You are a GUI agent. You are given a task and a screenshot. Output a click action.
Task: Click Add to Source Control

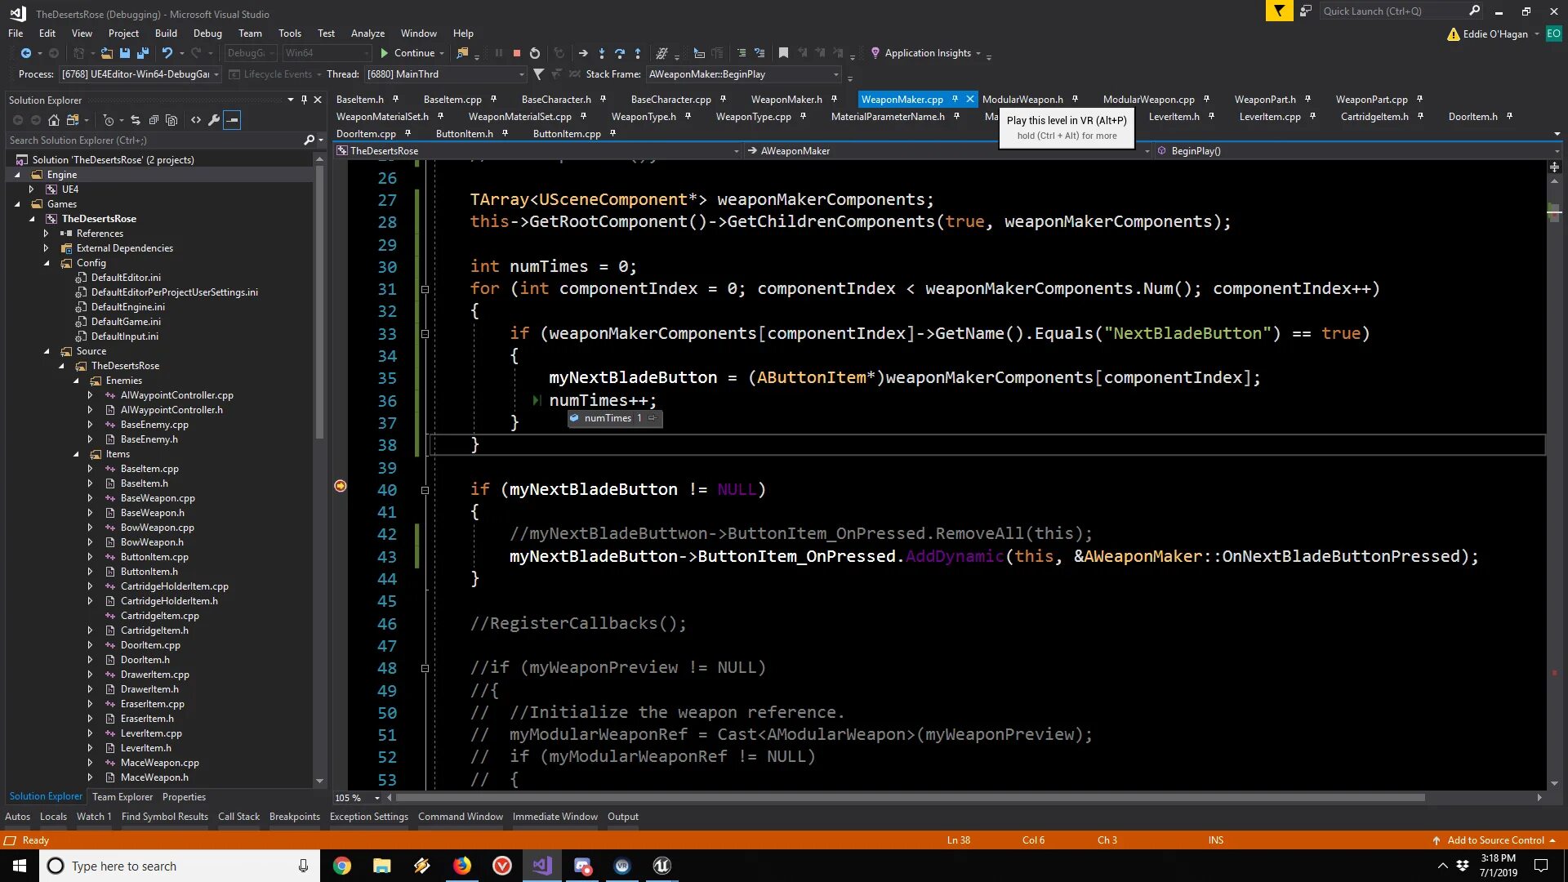click(x=1495, y=840)
